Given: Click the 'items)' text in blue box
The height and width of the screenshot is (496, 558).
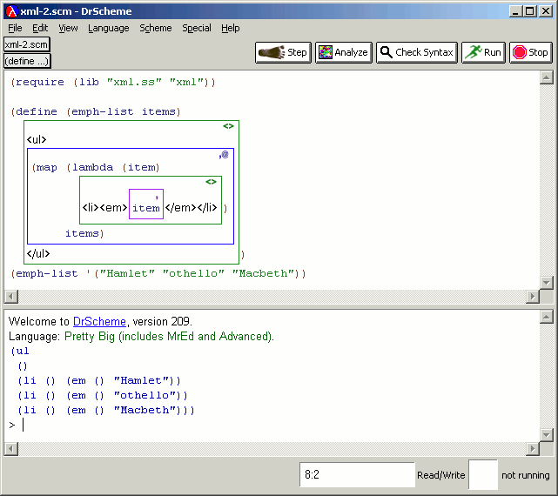Looking at the screenshot, I should [x=84, y=233].
